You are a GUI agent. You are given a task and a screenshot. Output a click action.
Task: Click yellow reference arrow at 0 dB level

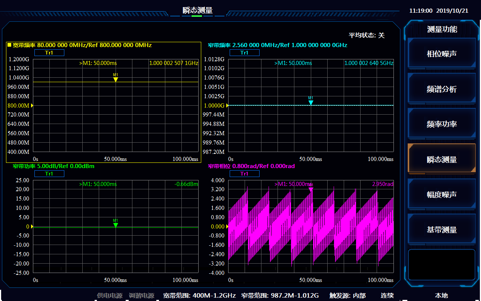32,226
